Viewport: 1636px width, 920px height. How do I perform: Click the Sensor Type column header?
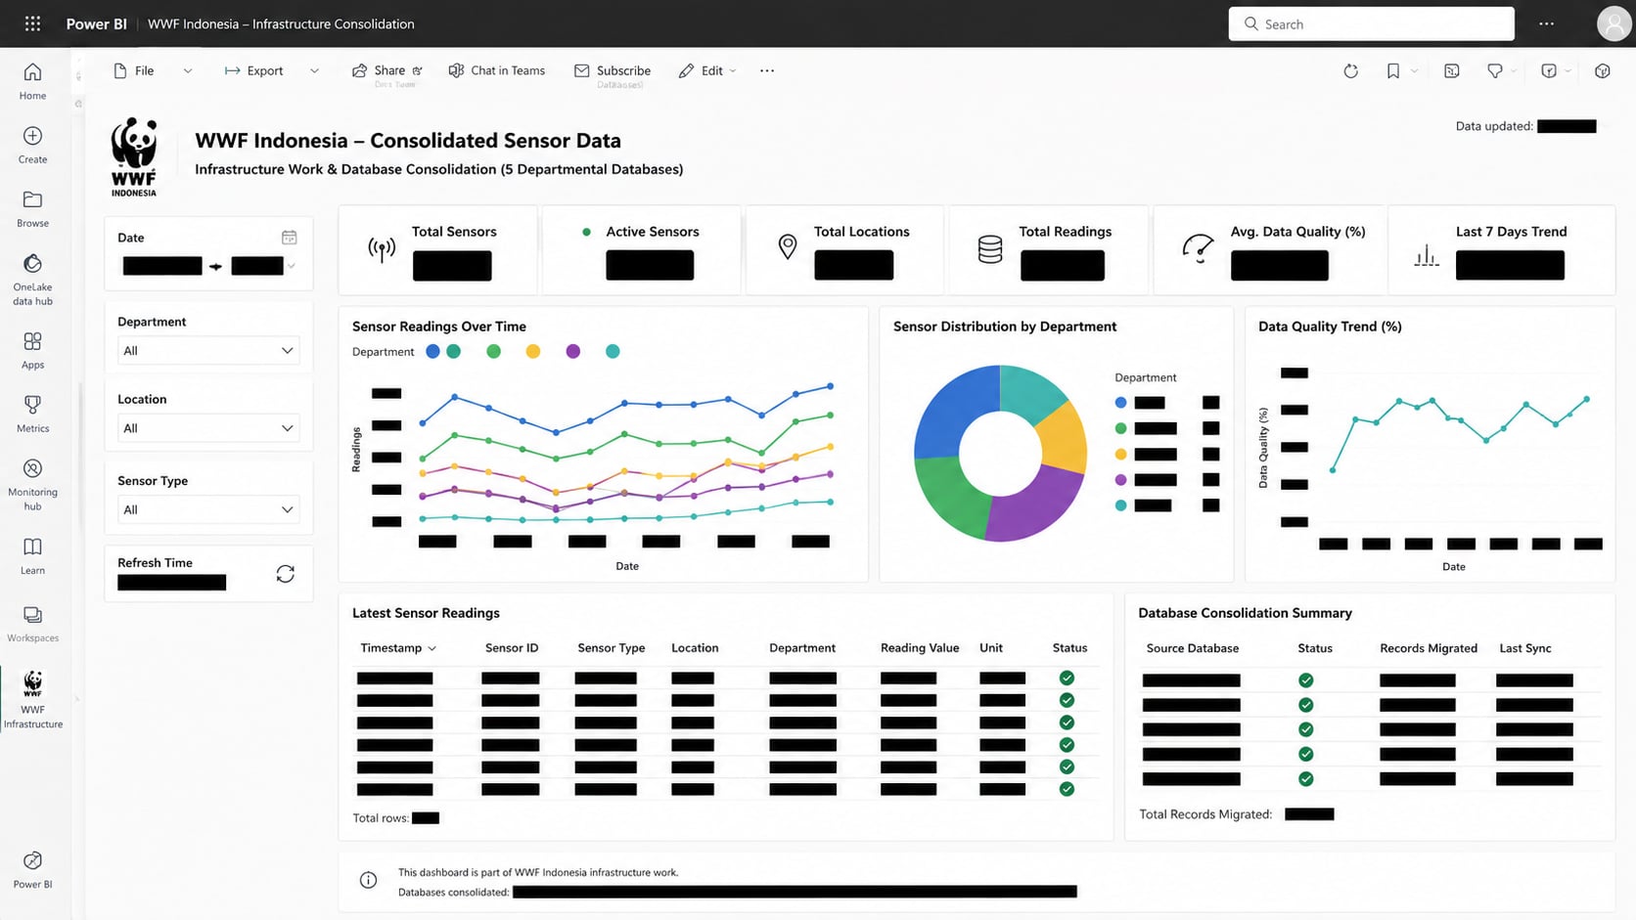[x=611, y=648]
